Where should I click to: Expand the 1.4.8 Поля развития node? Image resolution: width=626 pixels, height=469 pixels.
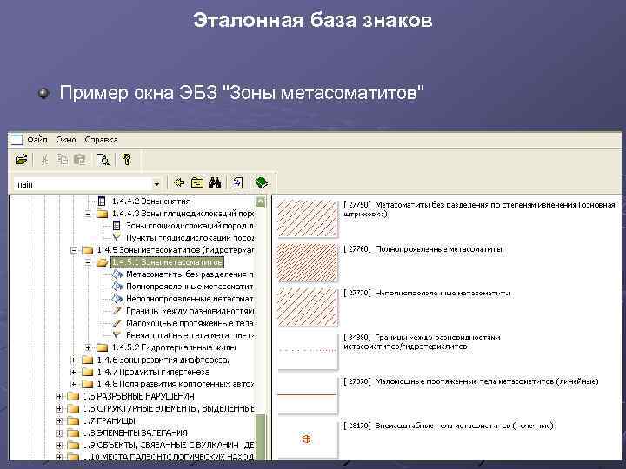click(73, 384)
